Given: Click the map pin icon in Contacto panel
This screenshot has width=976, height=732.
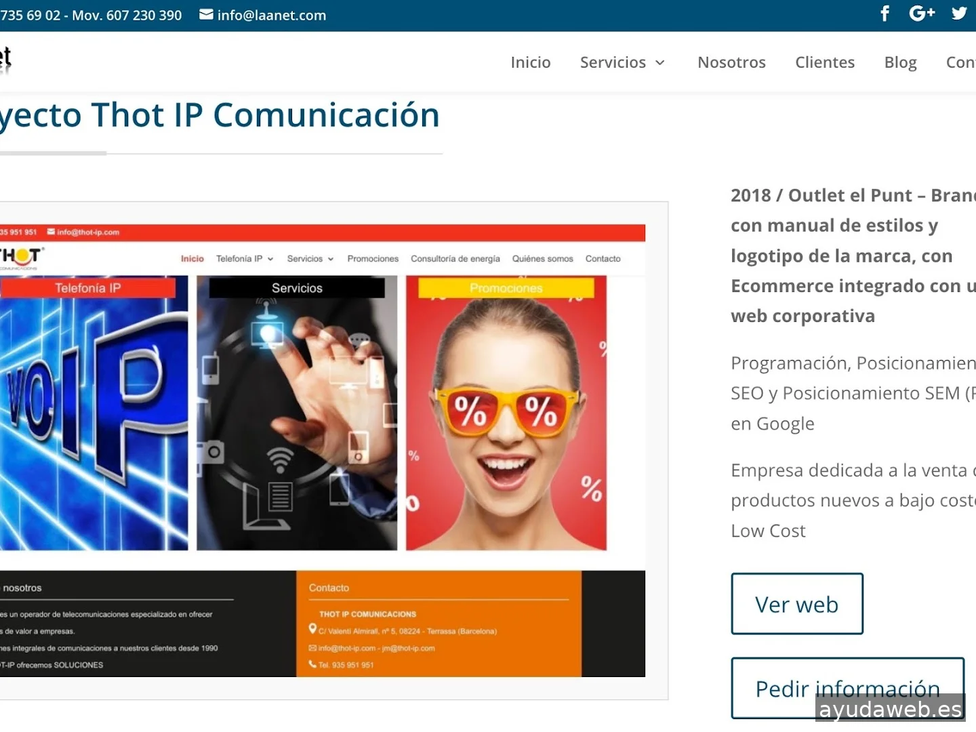Looking at the screenshot, I should [x=312, y=629].
